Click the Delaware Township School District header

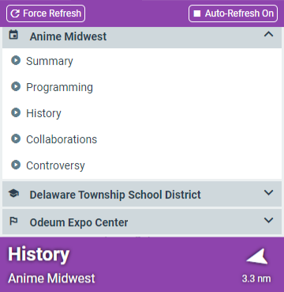coord(142,194)
